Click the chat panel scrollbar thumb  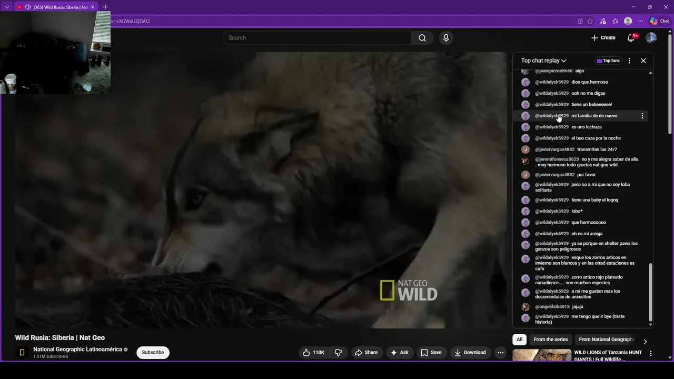tap(650, 292)
